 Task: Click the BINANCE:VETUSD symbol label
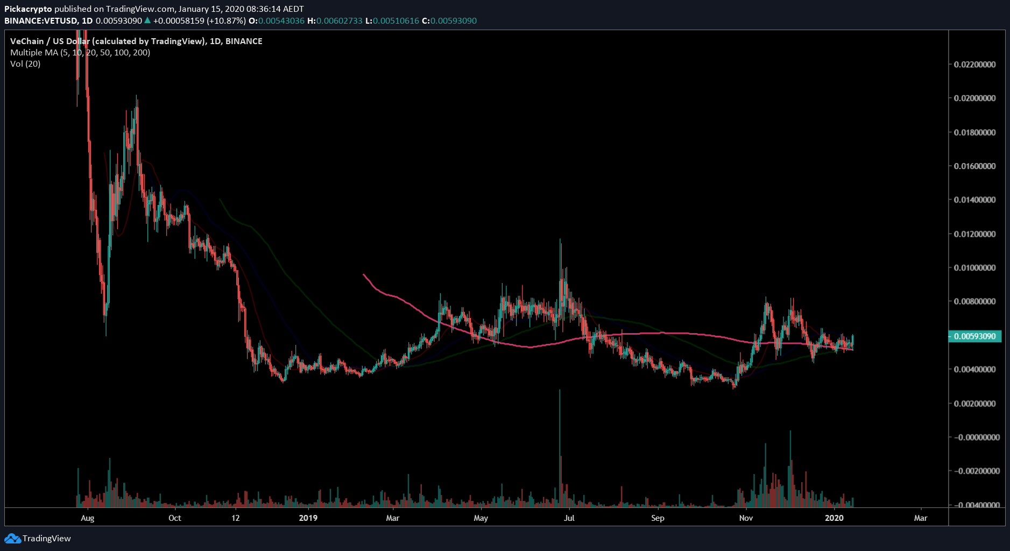(x=41, y=21)
